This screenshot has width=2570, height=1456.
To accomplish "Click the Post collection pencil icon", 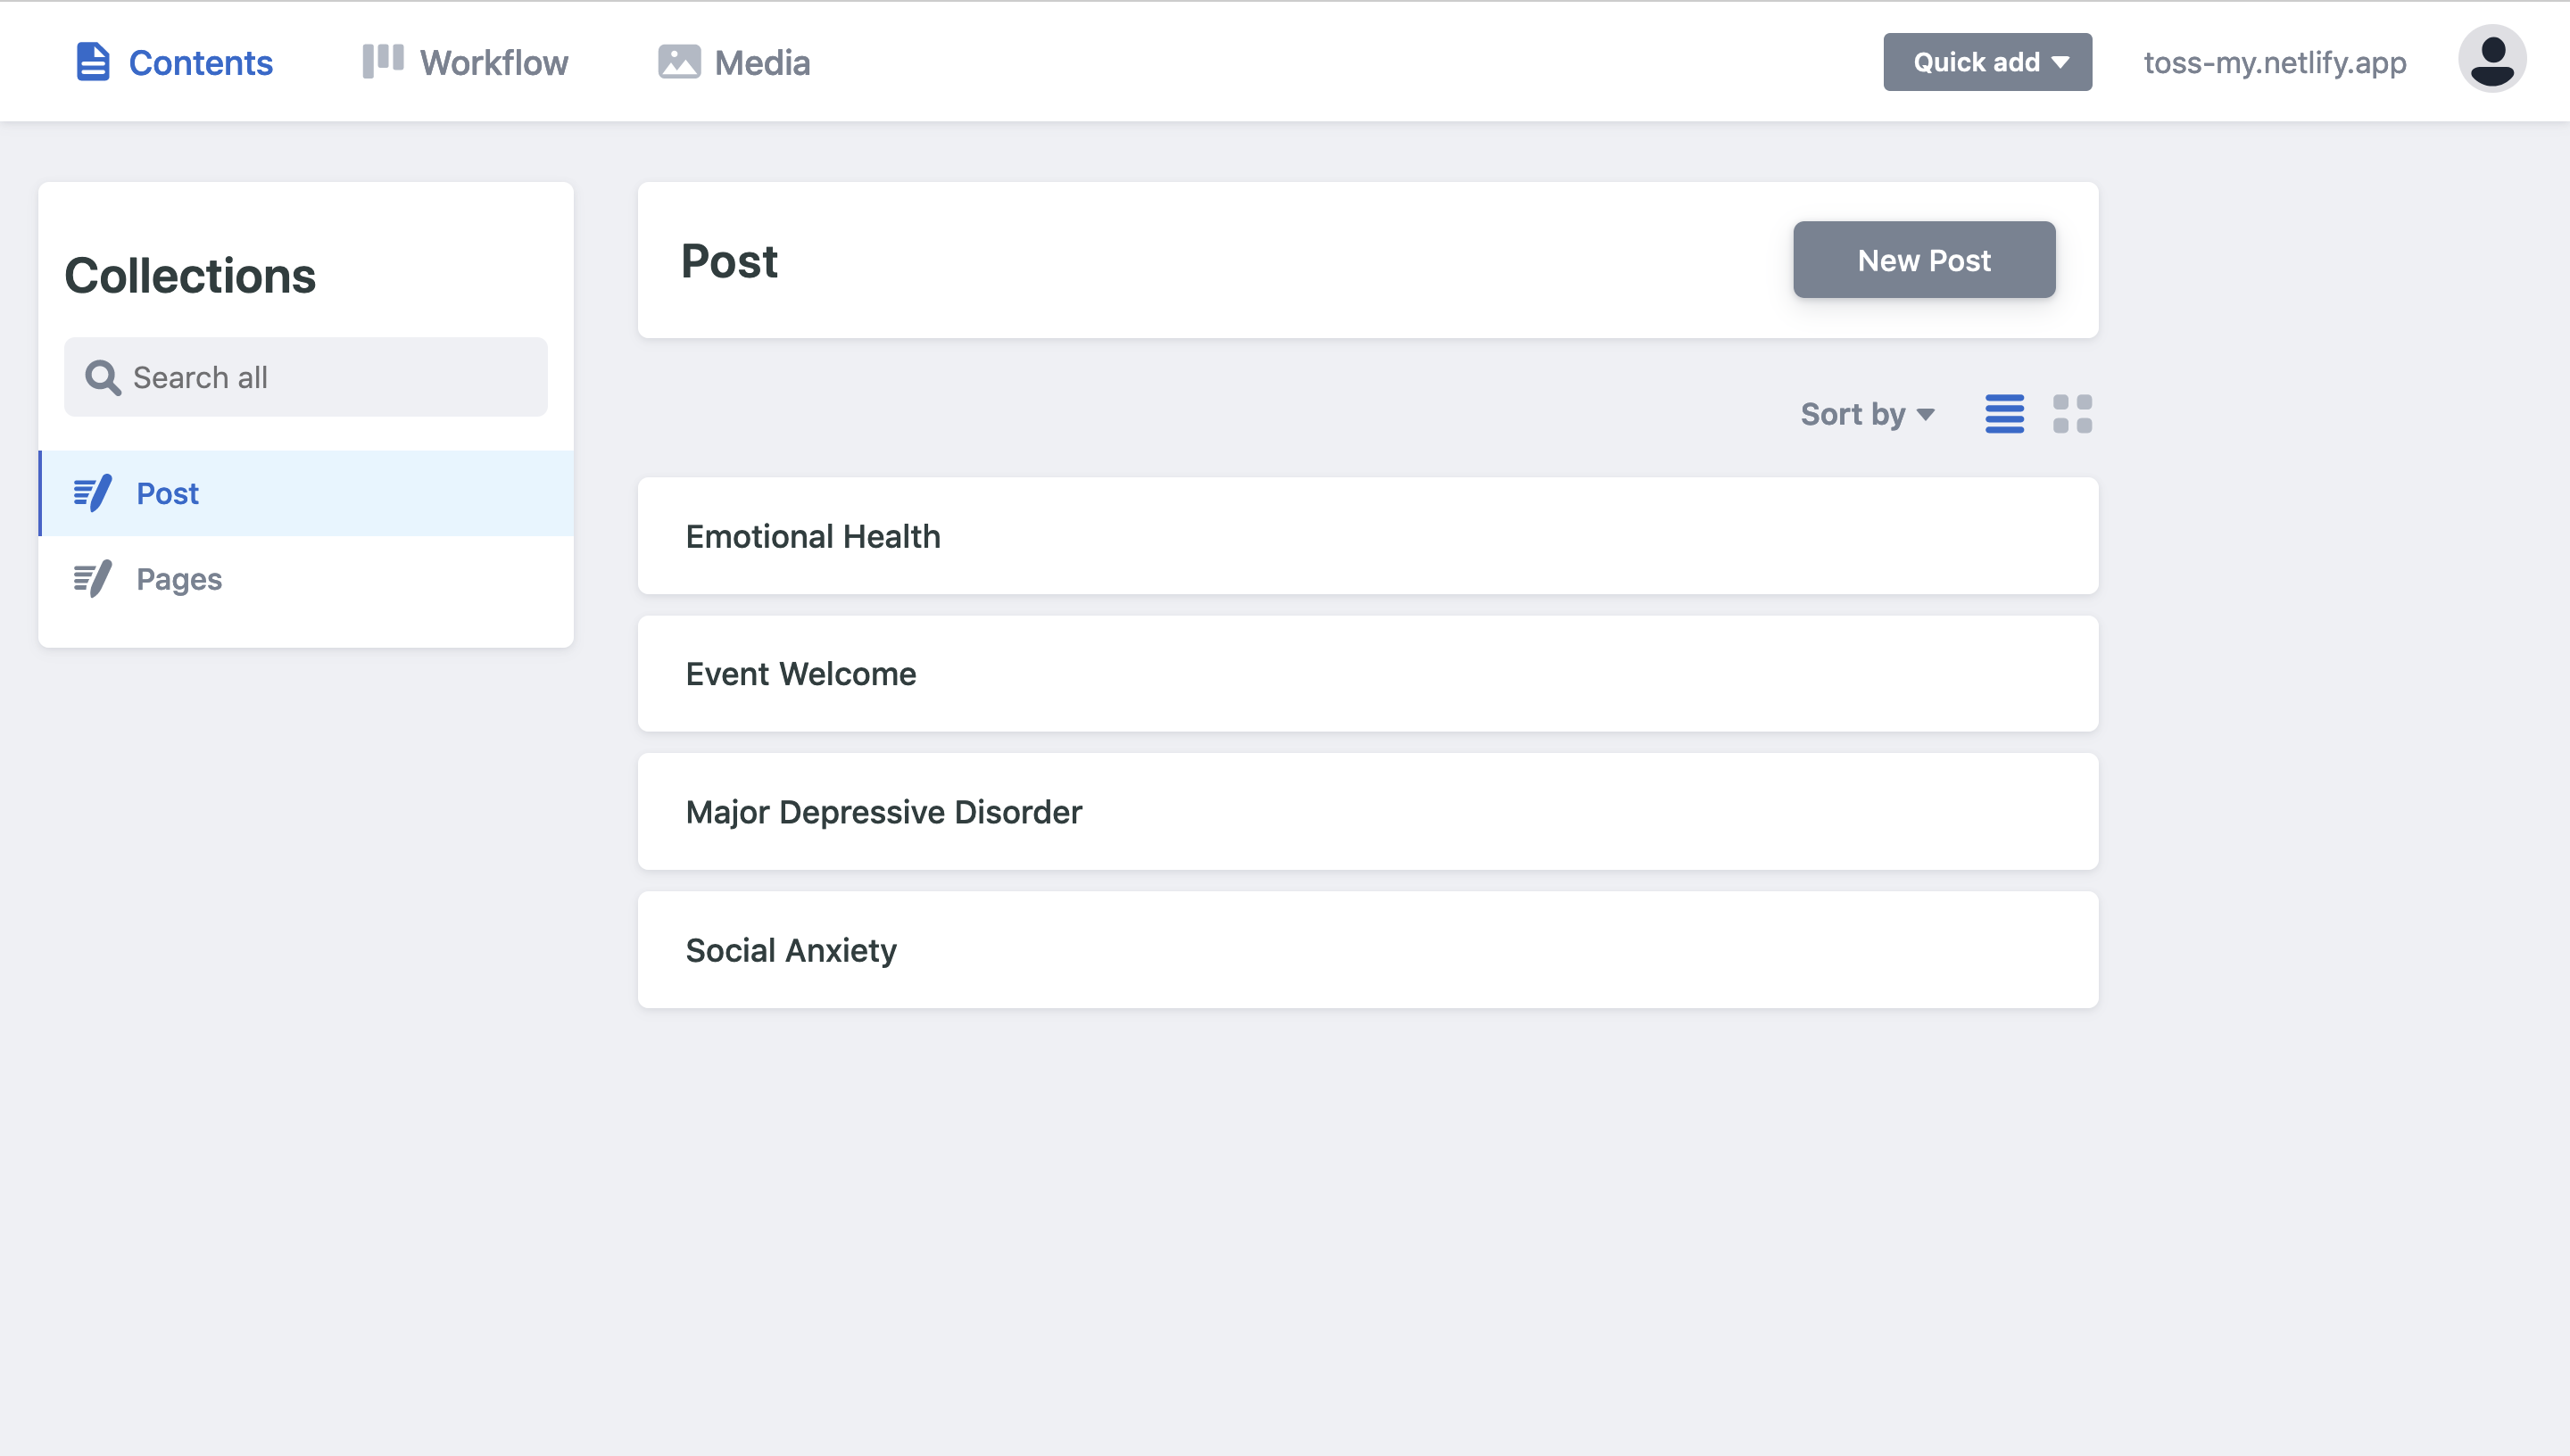I will (92, 493).
